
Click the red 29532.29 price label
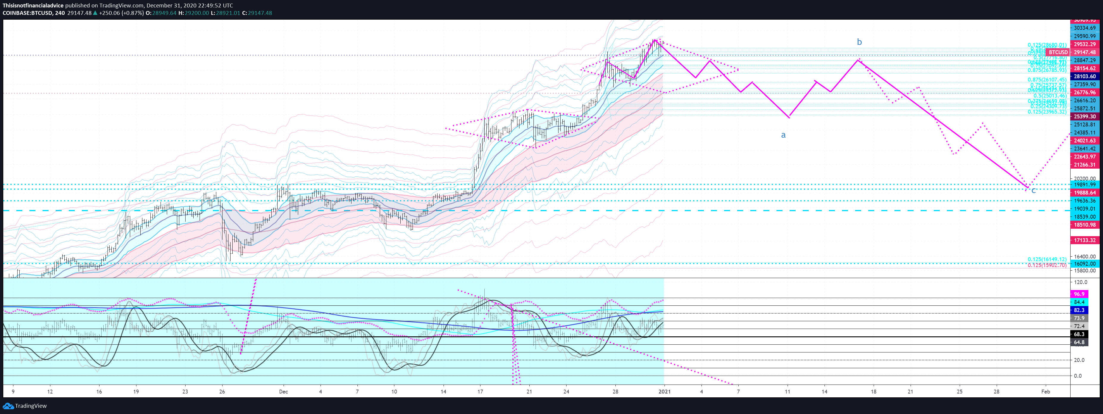(x=1085, y=45)
